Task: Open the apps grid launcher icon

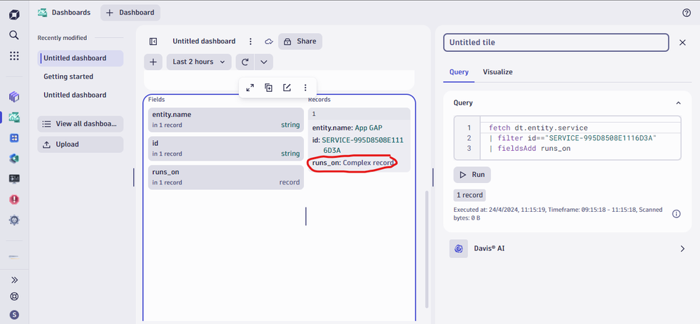Action: (14, 56)
